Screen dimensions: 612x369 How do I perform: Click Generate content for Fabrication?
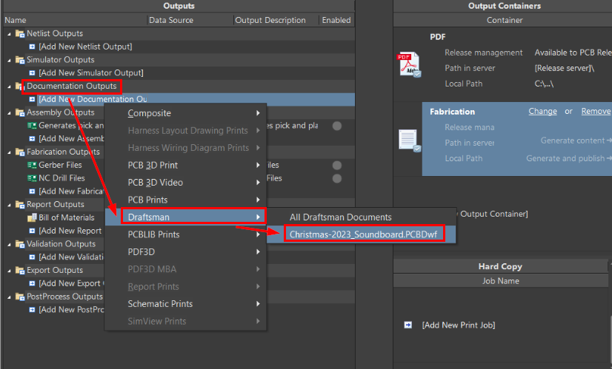pyautogui.click(x=576, y=141)
